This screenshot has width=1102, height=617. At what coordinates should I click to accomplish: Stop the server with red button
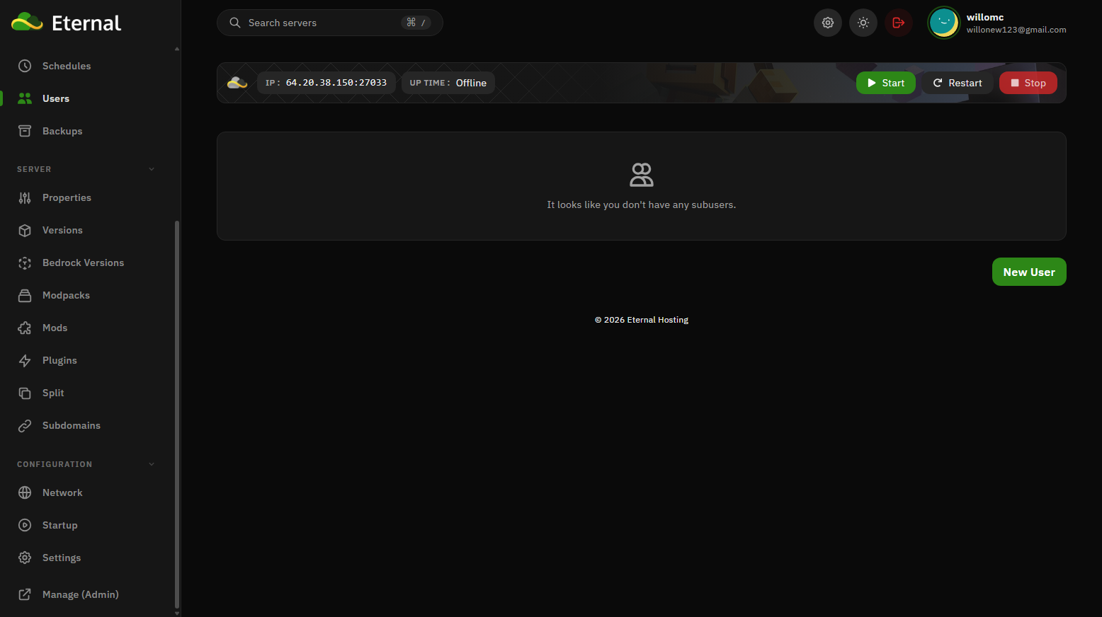click(1028, 83)
